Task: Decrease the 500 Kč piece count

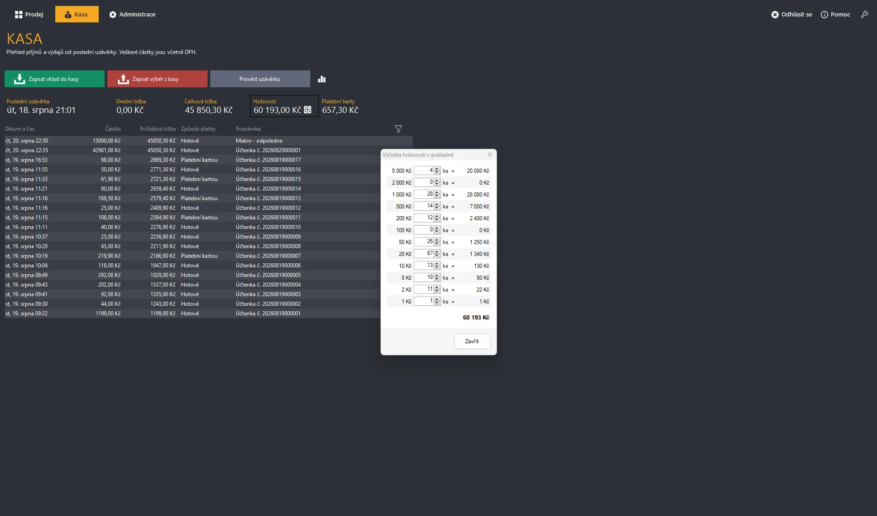Action: (437, 208)
